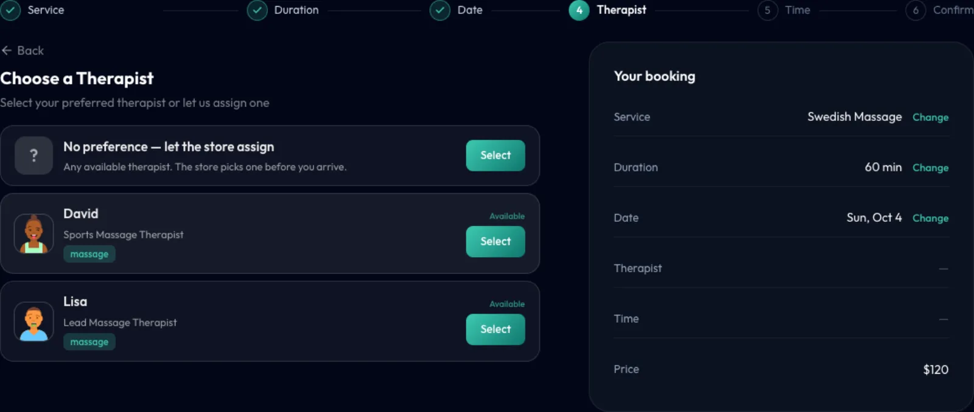Click the step 5 Time circle
Screen dimensions: 974x412
pyautogui.click(x=768, y=10)
